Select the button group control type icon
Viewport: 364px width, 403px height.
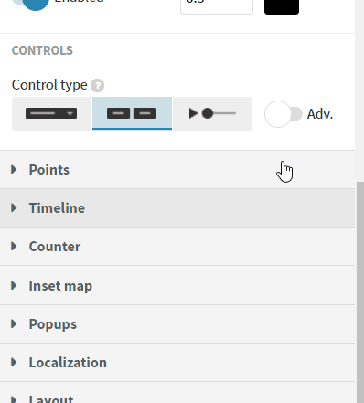point(132,113)
